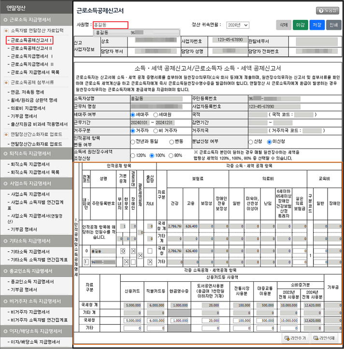Select the 80% withholding radio button
The image size is (344, 349).
[171, 156]
